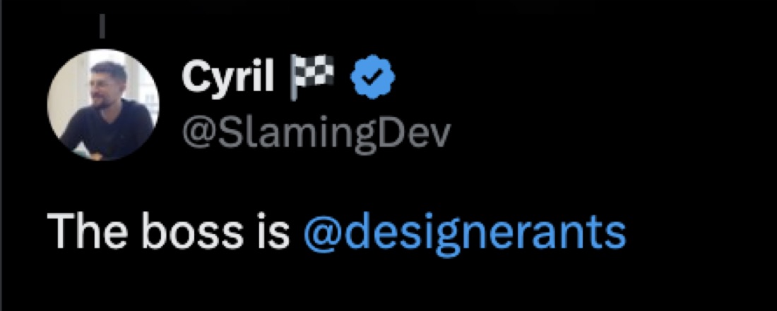Image resolution: width=777 pixels, height=311 pixels.
Task: Follow the @designerants mention link
Action: [x=465, y=232]
